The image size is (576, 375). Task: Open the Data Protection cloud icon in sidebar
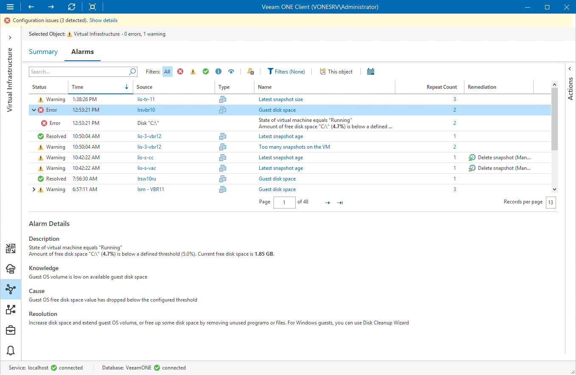point(11,269)
